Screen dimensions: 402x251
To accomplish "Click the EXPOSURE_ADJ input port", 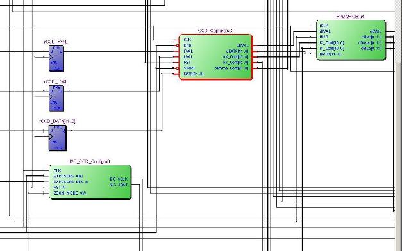I will pos(68,176).
